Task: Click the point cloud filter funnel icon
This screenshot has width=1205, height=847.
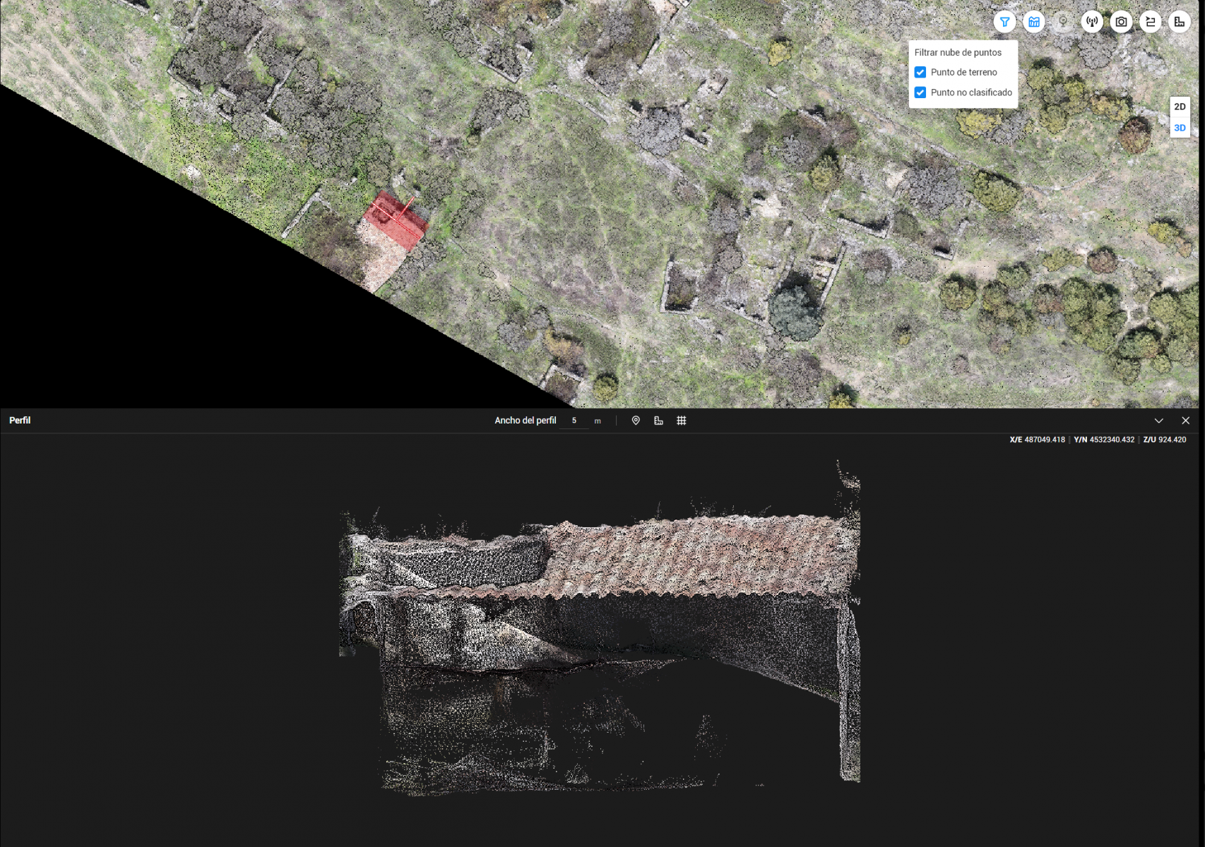Action: [1004, 22]
